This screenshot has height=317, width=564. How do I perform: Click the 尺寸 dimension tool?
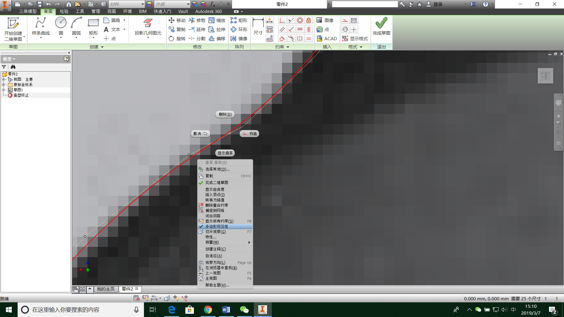258,26
